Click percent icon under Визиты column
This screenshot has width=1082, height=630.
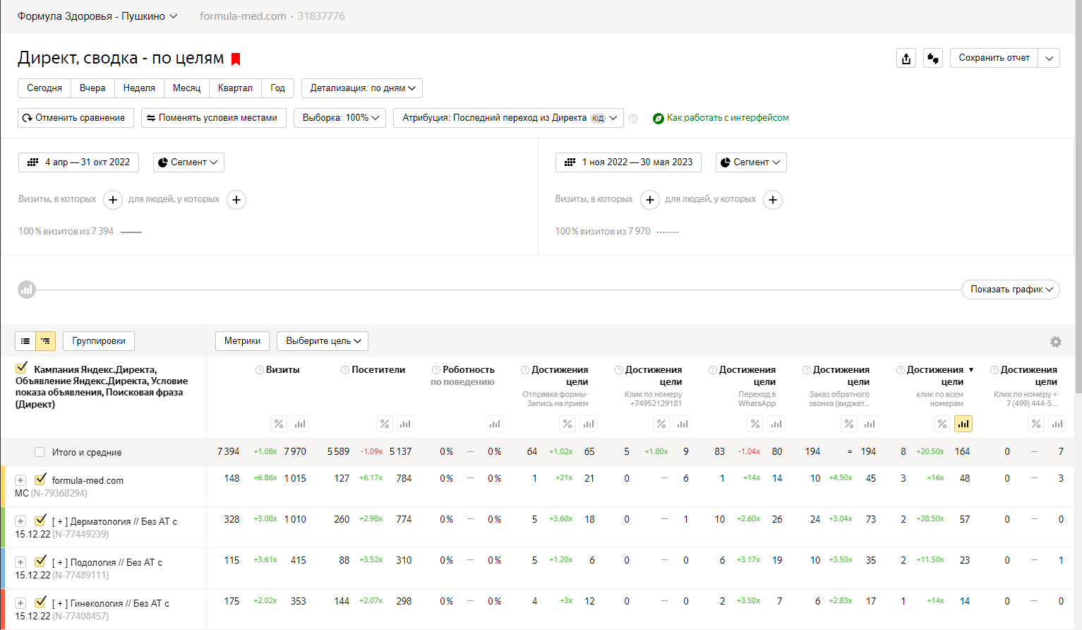pos(279,424)
